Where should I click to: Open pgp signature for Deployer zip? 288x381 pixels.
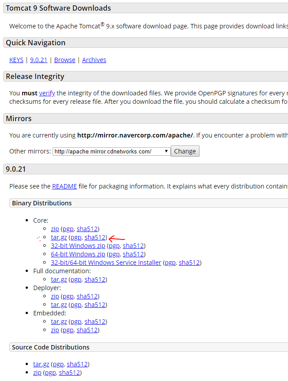tap(68, 296)
